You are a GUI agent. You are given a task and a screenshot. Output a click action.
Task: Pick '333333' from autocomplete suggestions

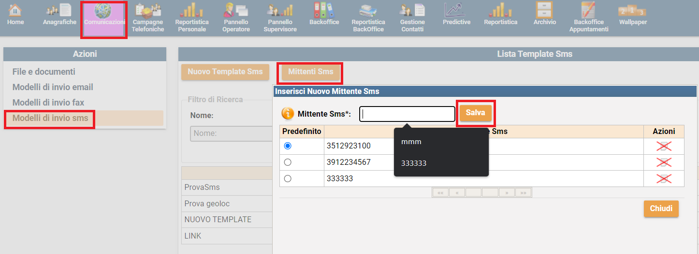414,163
